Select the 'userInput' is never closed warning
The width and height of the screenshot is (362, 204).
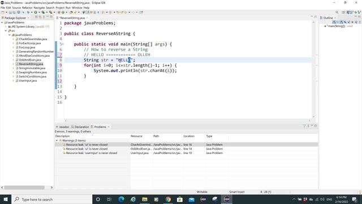click(x=92, y=153)
